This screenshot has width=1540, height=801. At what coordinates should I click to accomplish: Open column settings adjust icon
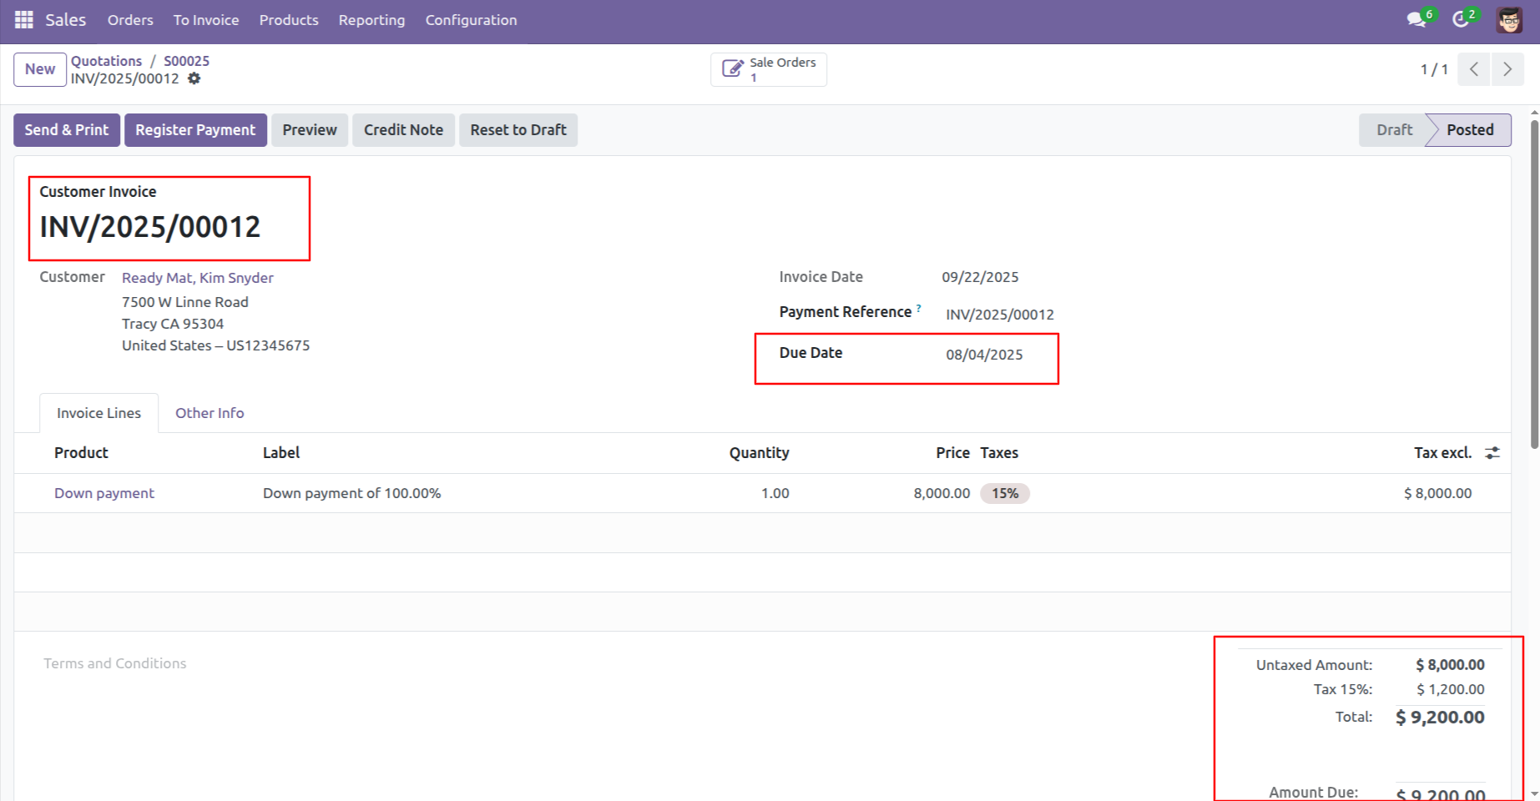1492,453
